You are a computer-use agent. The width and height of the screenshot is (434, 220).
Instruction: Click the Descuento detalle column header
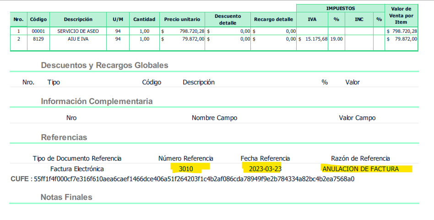[x=228, y=19]
